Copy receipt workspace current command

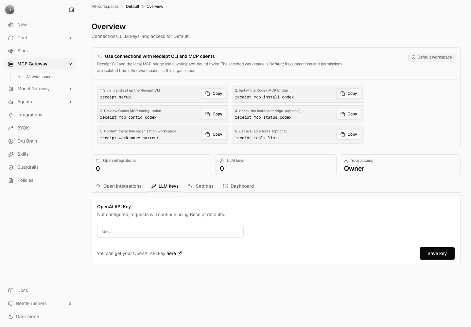tap(214, 134)
